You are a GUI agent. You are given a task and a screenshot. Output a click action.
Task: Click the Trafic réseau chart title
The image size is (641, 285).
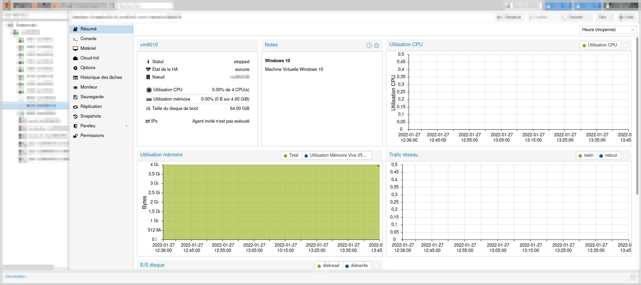point(403,155)
